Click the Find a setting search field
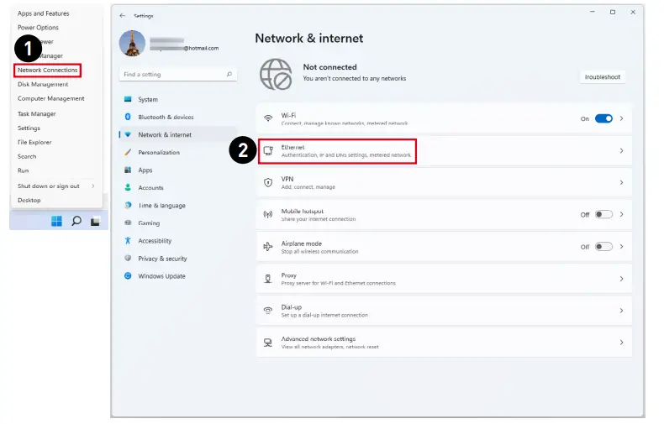 click(177, 75)
